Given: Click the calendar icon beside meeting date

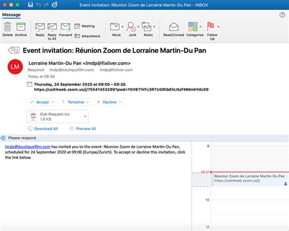Looking at the screenshot, I should [29, 84].
